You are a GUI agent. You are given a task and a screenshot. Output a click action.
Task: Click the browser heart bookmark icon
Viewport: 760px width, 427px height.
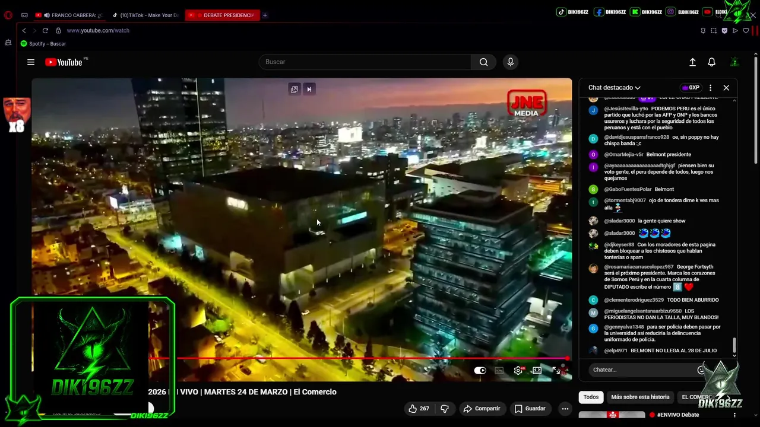click(746, 30)
